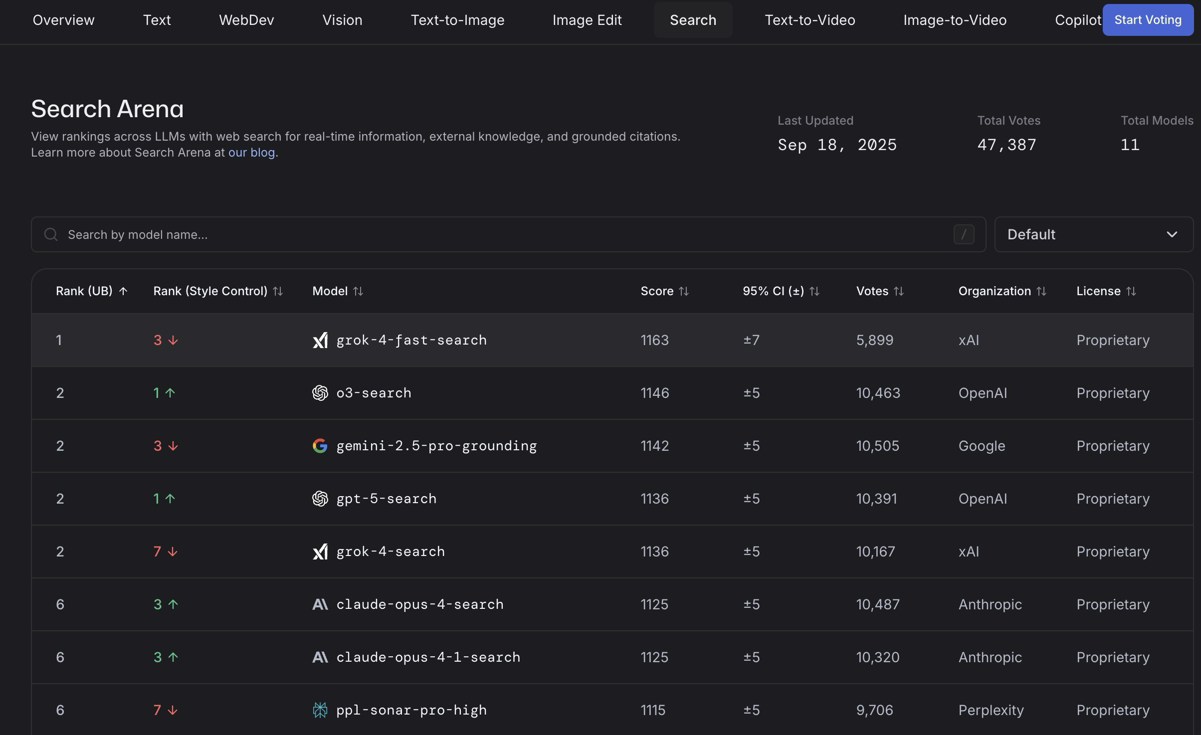Open the Default category dropdown
The height and width of the screenshot is (735, 1201).
coord(1093,234)
